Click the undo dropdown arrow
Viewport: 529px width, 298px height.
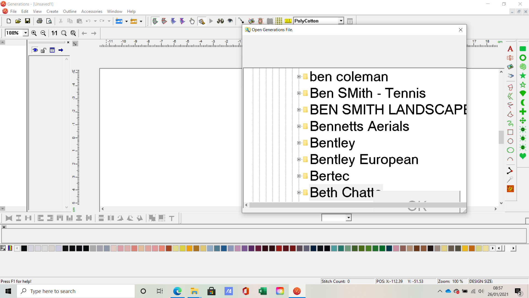pos(95,21)
